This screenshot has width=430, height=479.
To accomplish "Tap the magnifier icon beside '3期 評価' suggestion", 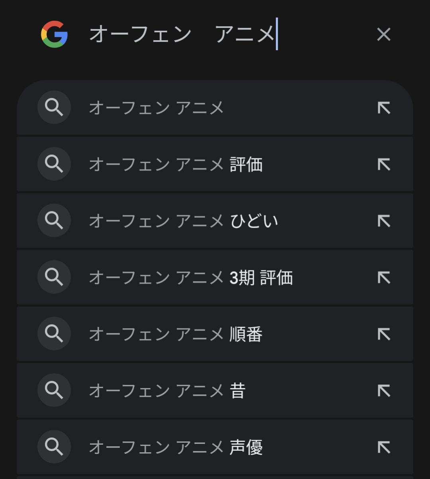I will [x=54, y=277].
